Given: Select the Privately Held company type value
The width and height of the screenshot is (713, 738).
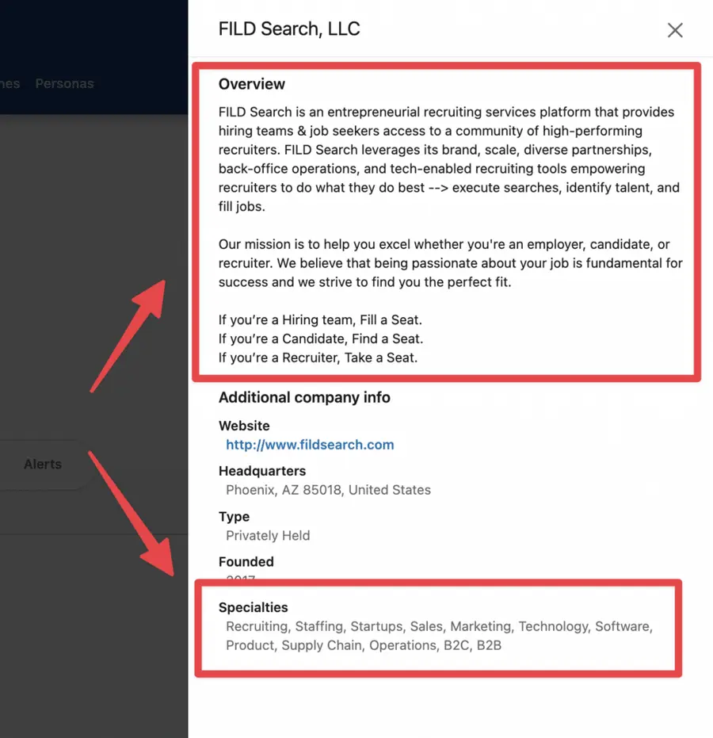Looking at the screenshot, I should click(268, 535).
